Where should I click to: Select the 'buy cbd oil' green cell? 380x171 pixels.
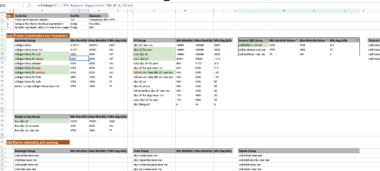(42, 121)
